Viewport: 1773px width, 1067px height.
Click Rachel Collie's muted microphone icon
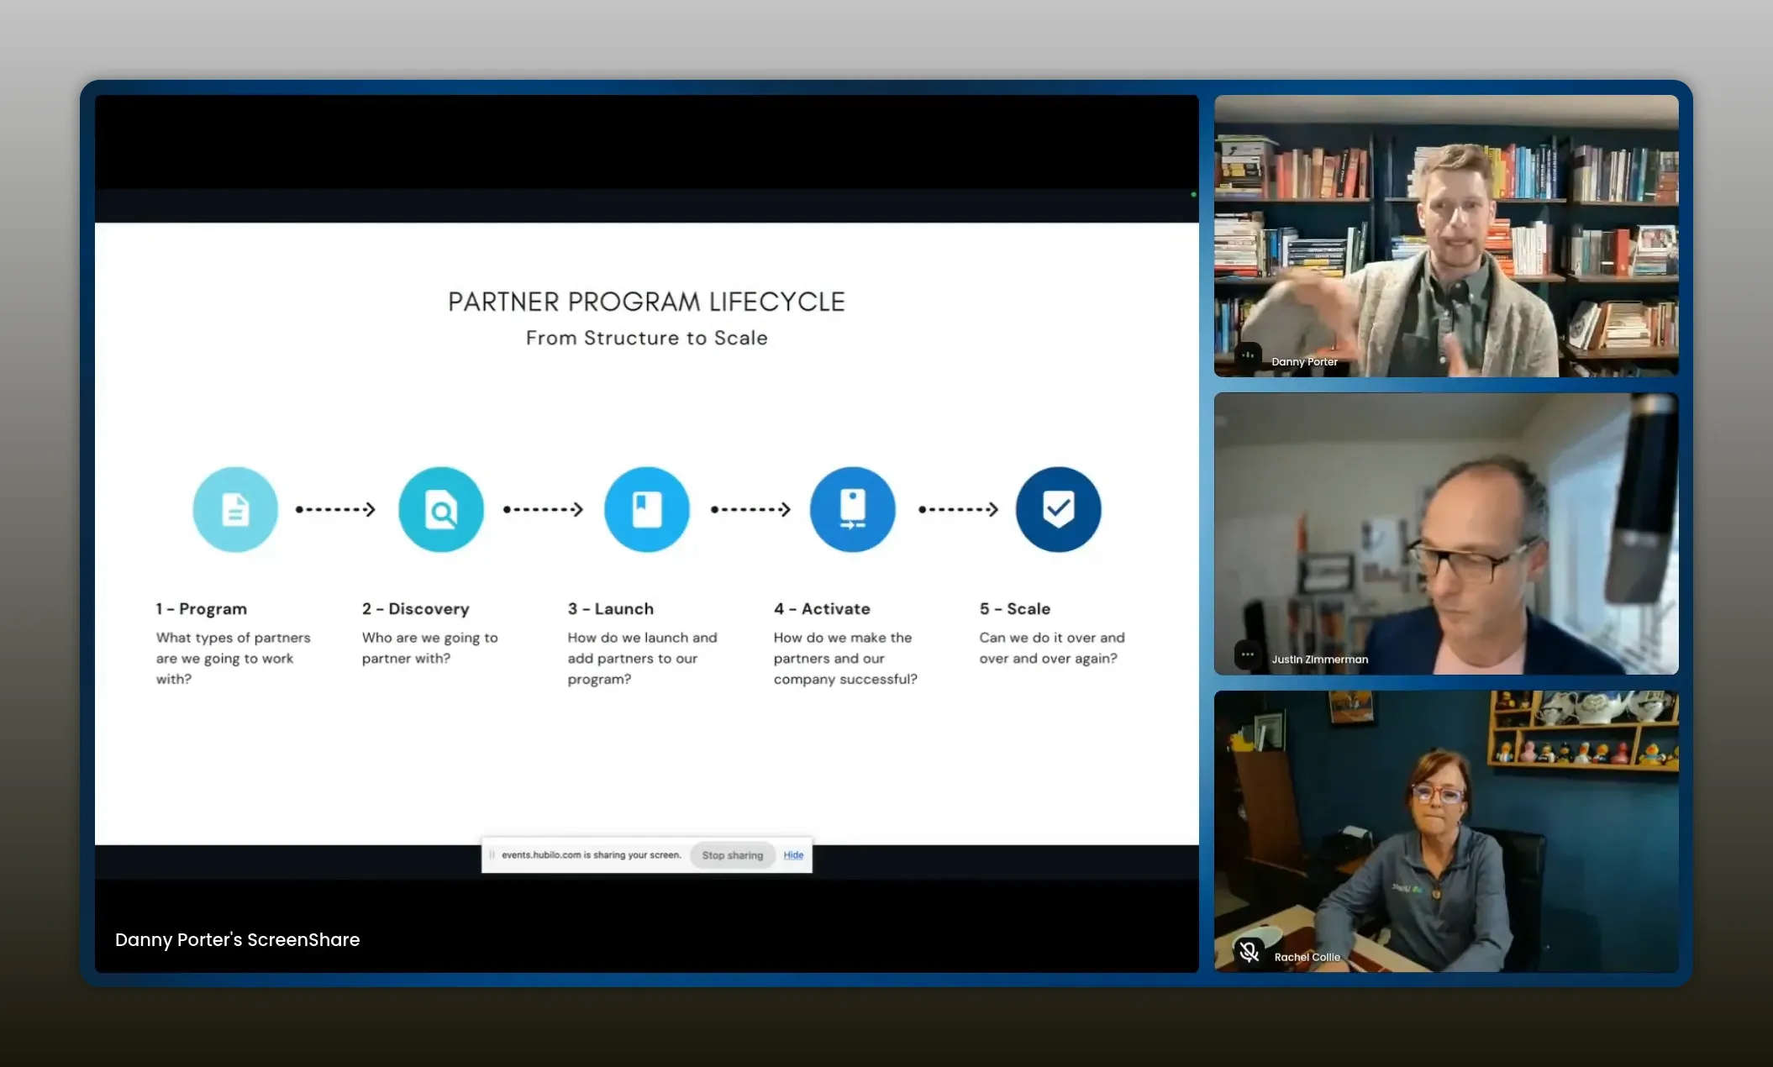tap(1249, 952)
